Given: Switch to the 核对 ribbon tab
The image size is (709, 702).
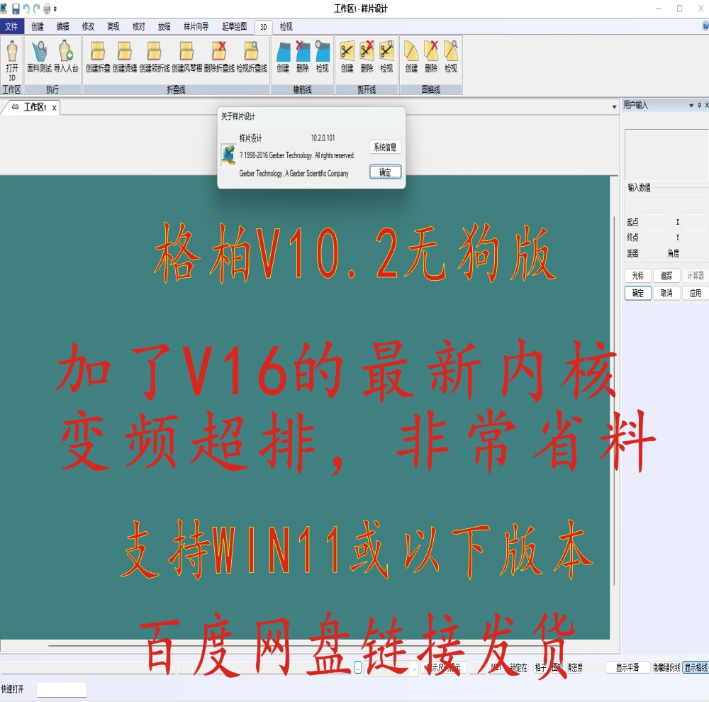Looking at the screenshot, I should click(x=139, y=27).
